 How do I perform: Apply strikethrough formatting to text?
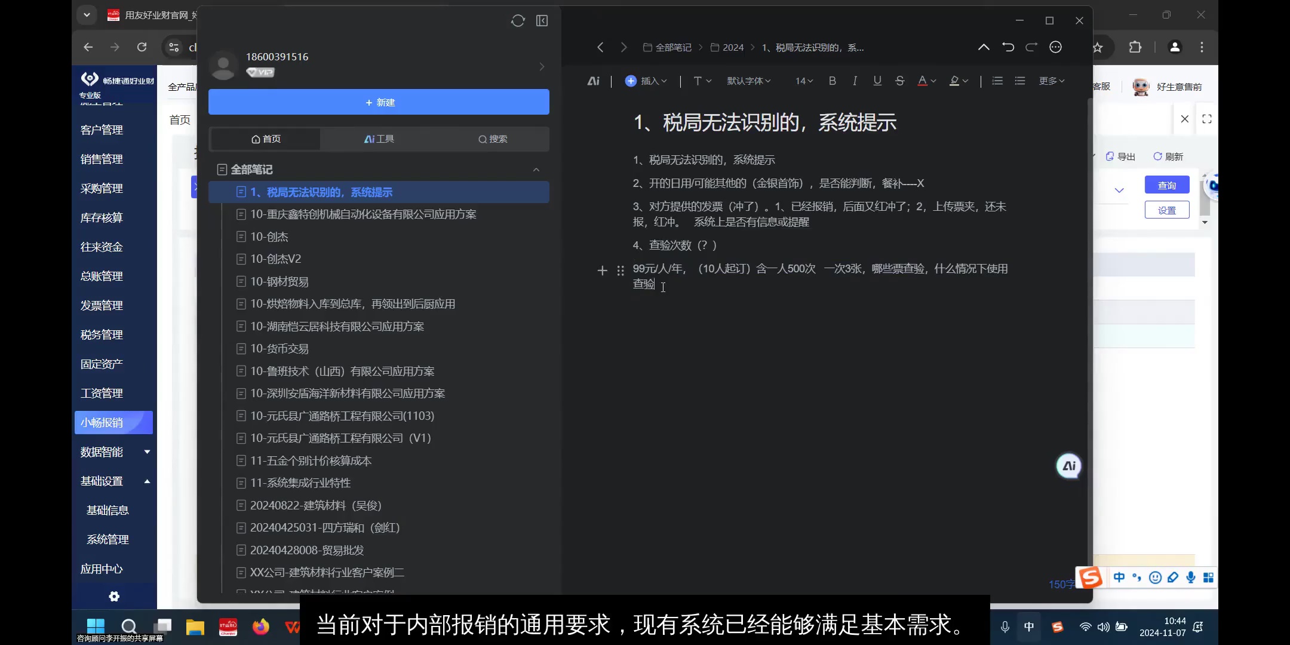(899, 81)
